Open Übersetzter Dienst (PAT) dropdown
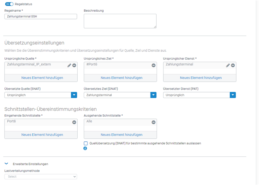259x185 pixels. [200, 95]
